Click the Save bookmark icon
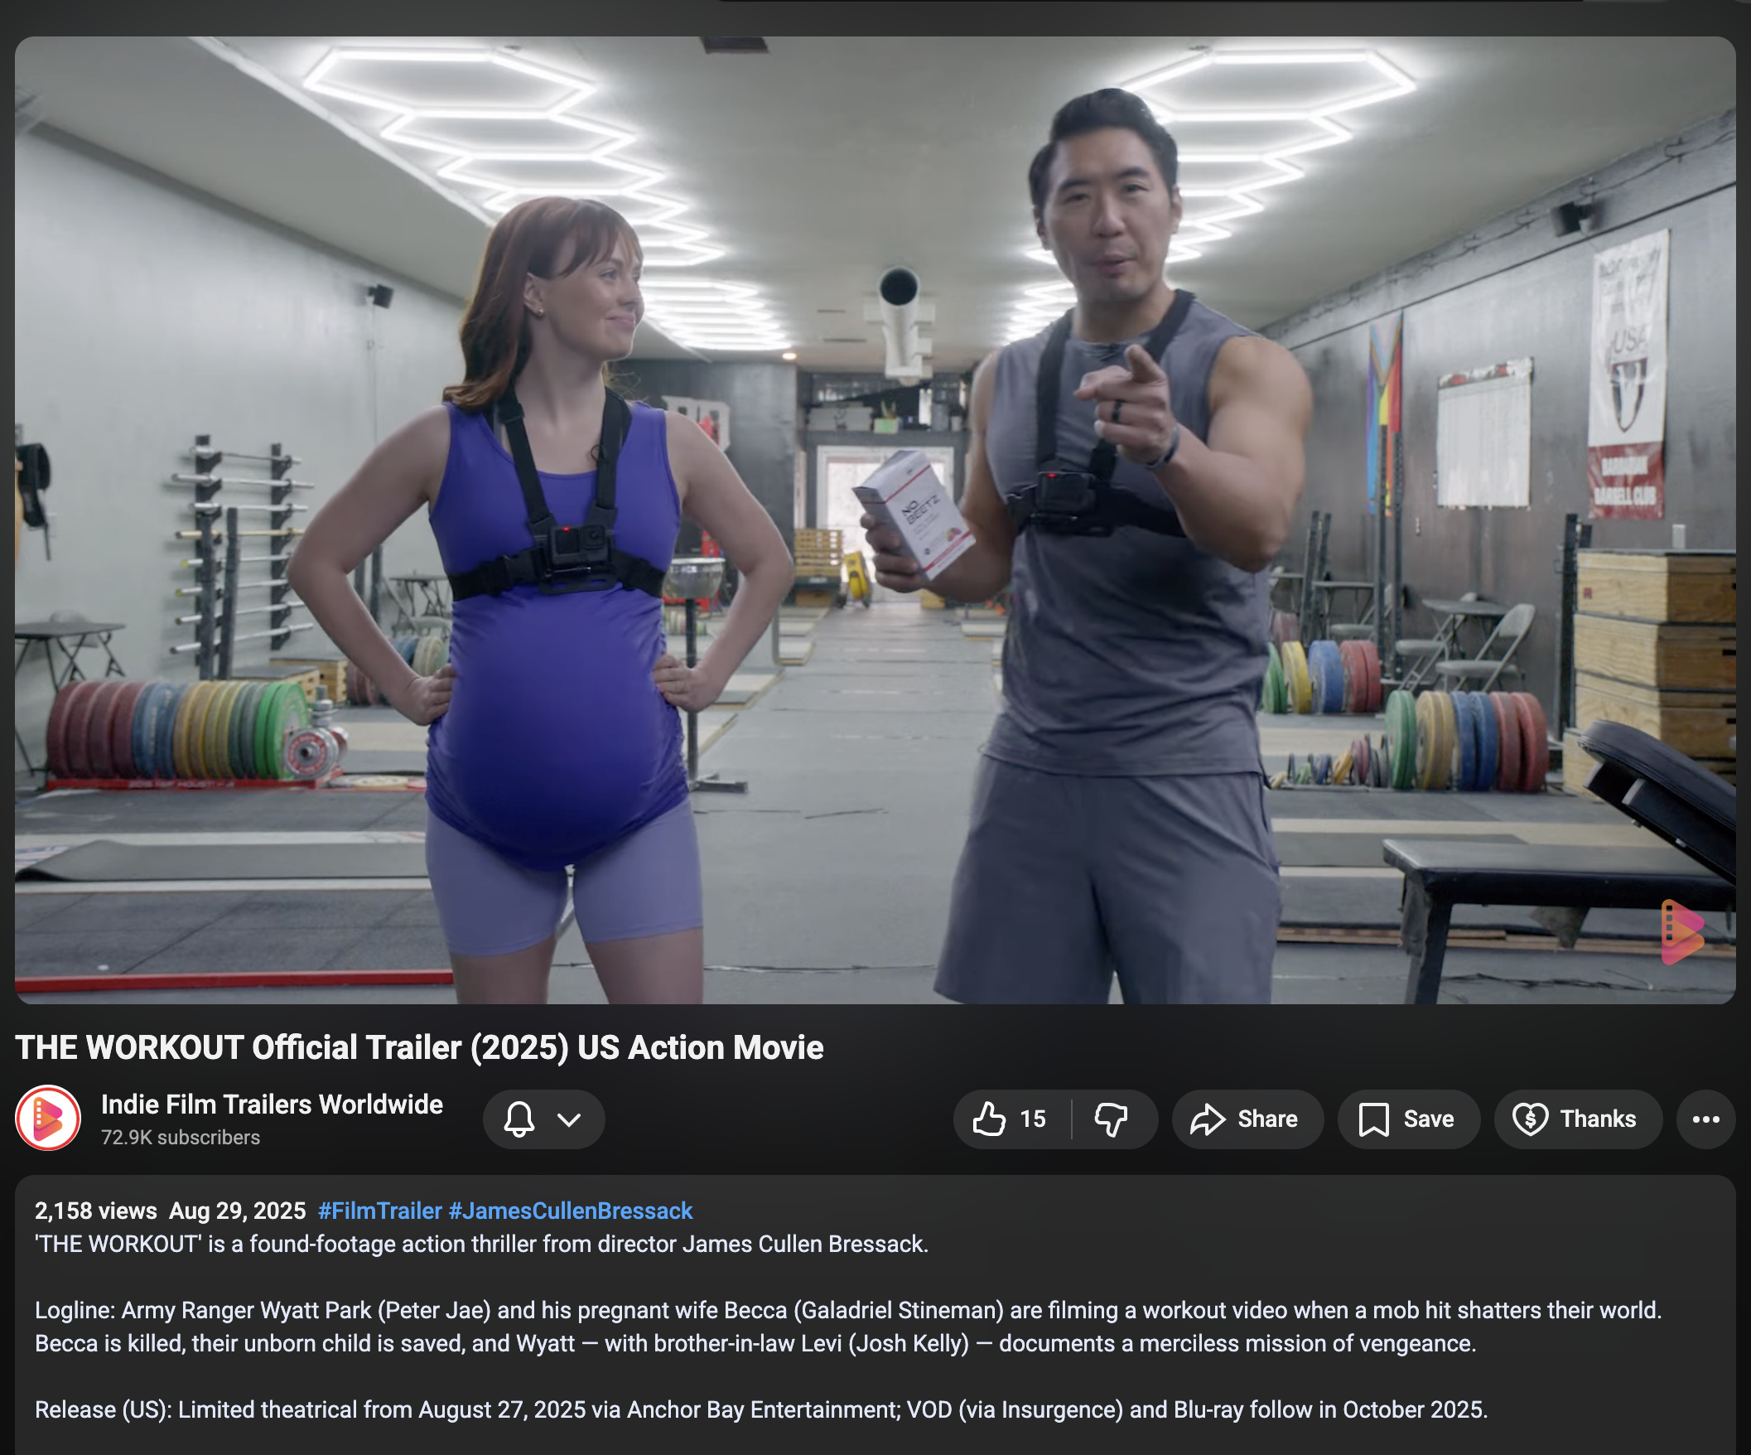1751x1455 pixels. [x=1373, y=1119]
